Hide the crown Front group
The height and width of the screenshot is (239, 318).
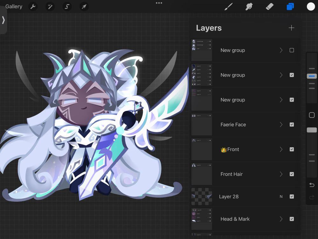292,149
